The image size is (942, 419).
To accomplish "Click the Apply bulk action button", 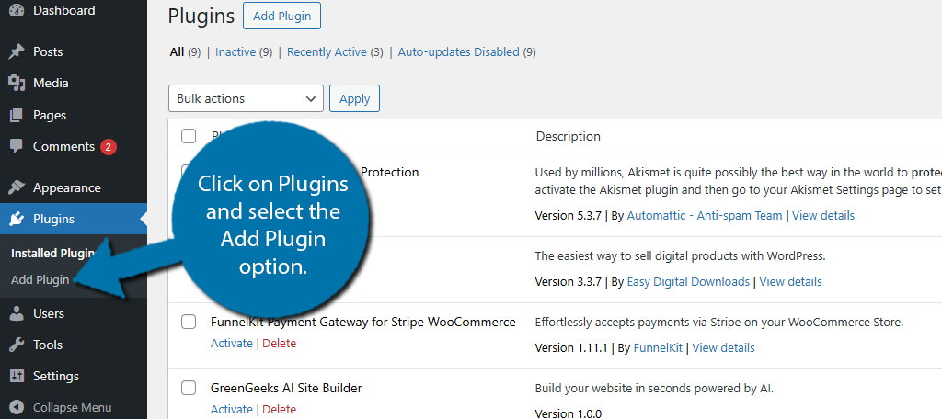I will [354, 98].
